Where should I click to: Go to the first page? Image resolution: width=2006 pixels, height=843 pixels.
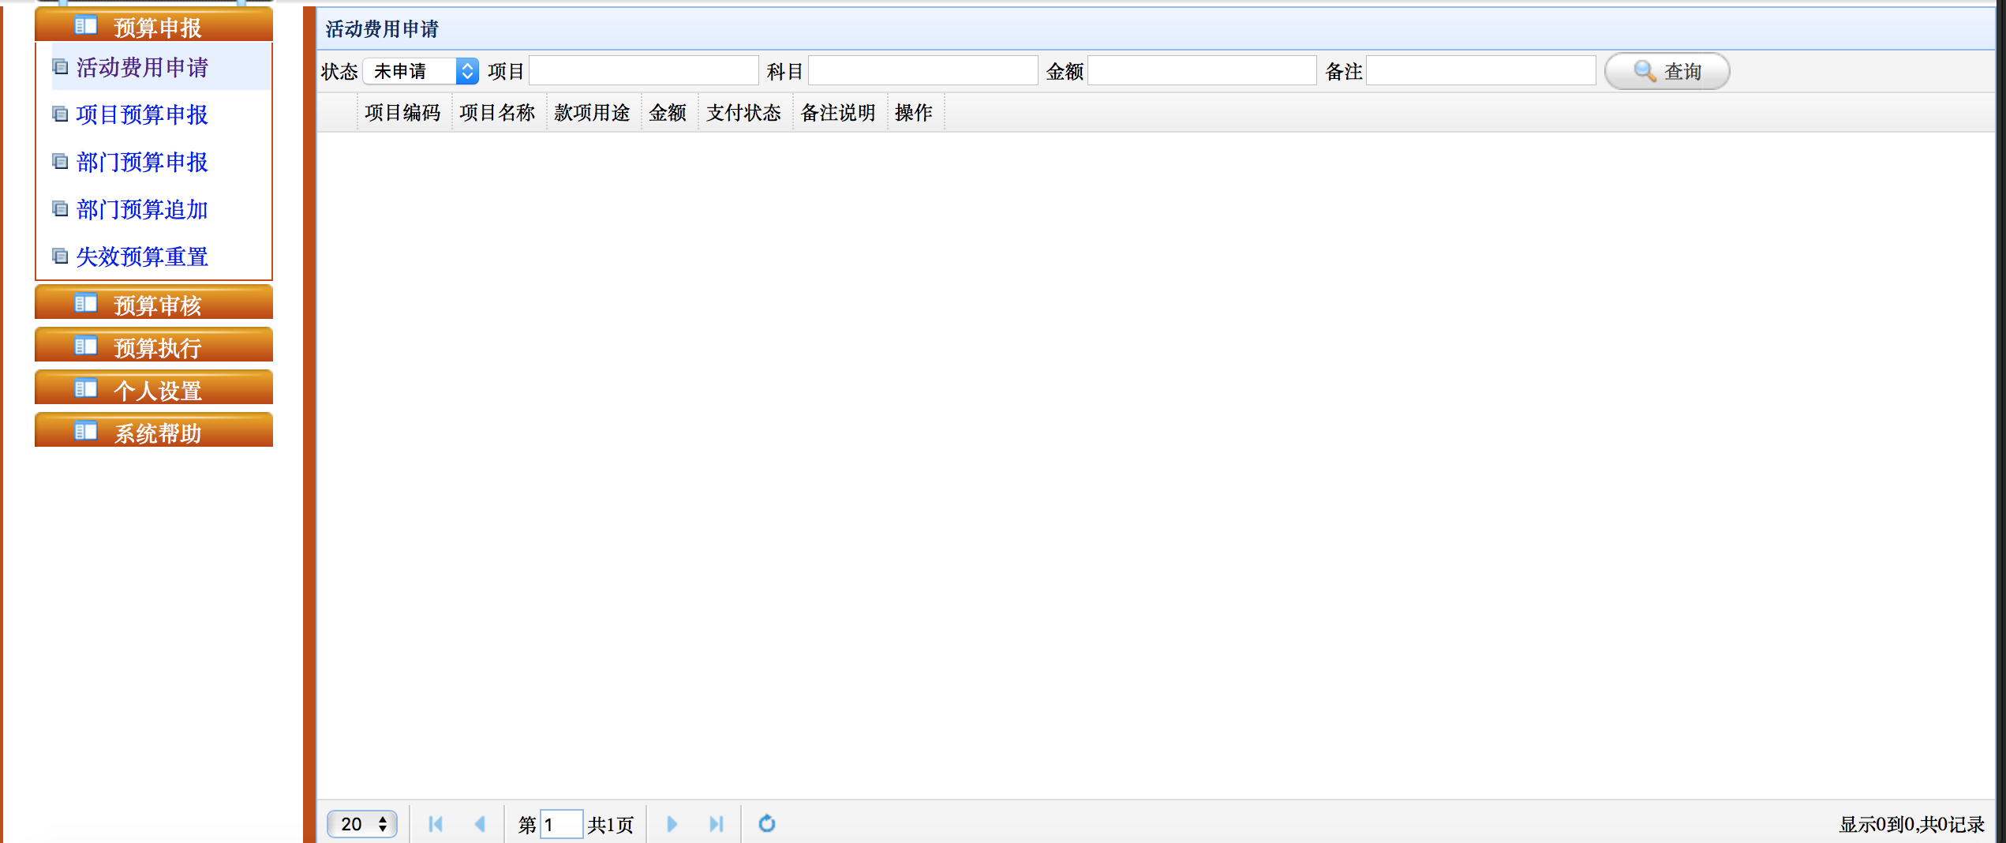(435, 824)
